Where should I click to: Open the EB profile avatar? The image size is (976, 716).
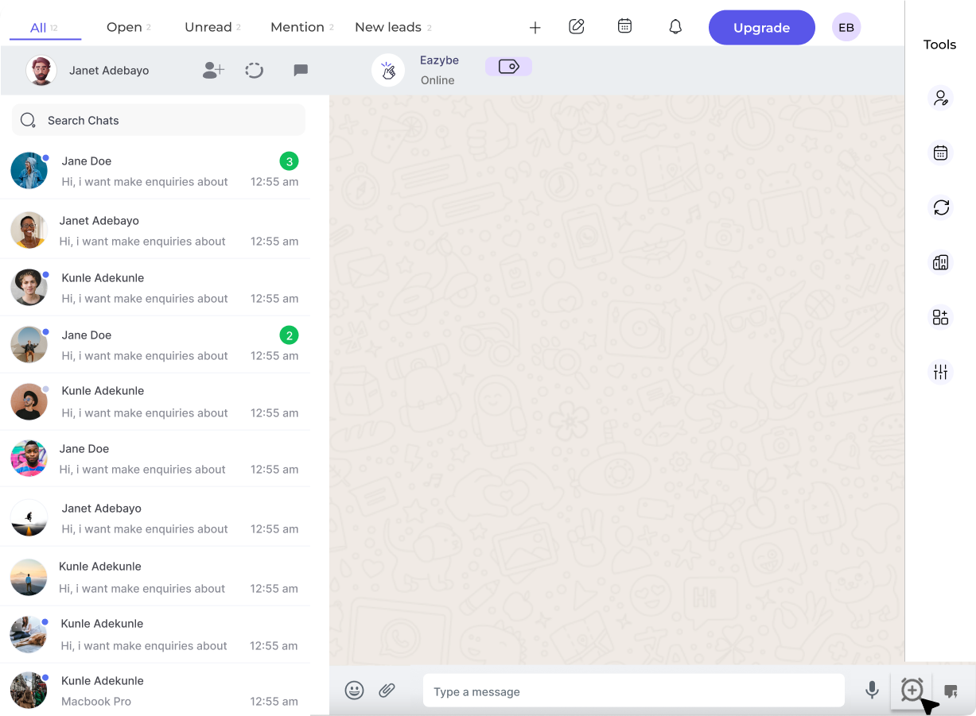click(846, 28)
